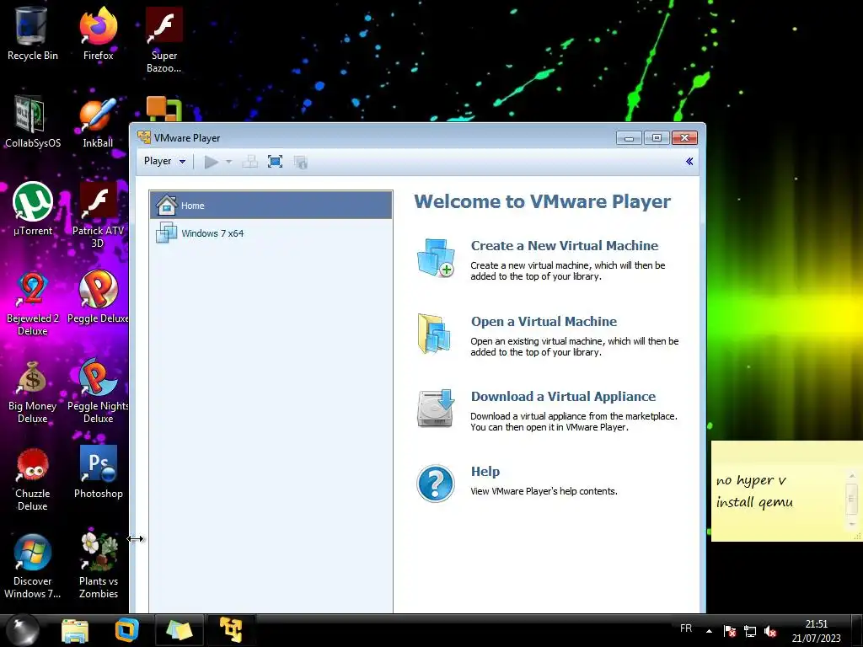Select the Patrick ATV 3D desktop icon
The height and width of the screenshot is (647, 863).
pos(98,216)
